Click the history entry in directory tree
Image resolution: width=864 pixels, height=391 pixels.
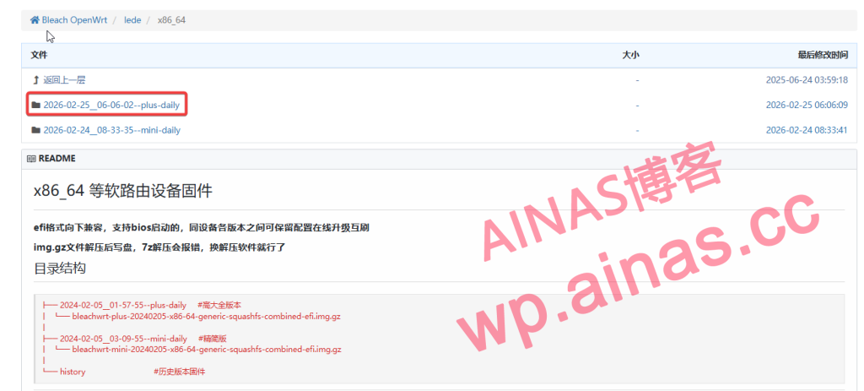73,372
